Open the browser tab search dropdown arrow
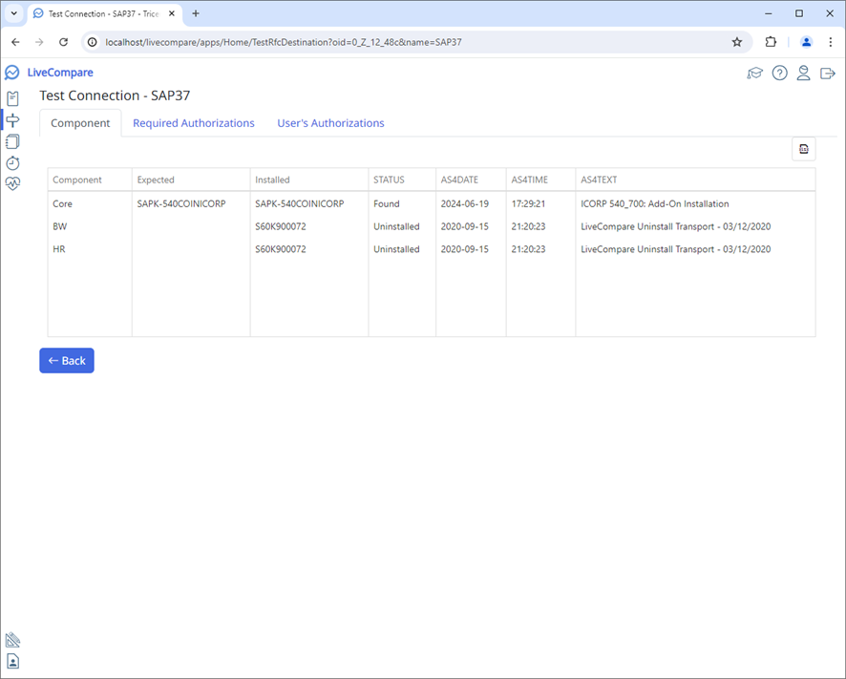846x679 pixels. point(13,13)
